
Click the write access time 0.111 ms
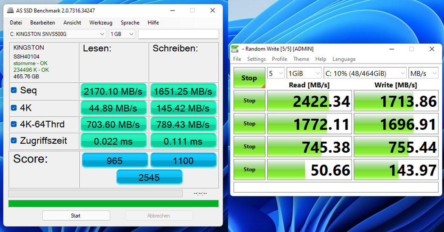(183, 141)
